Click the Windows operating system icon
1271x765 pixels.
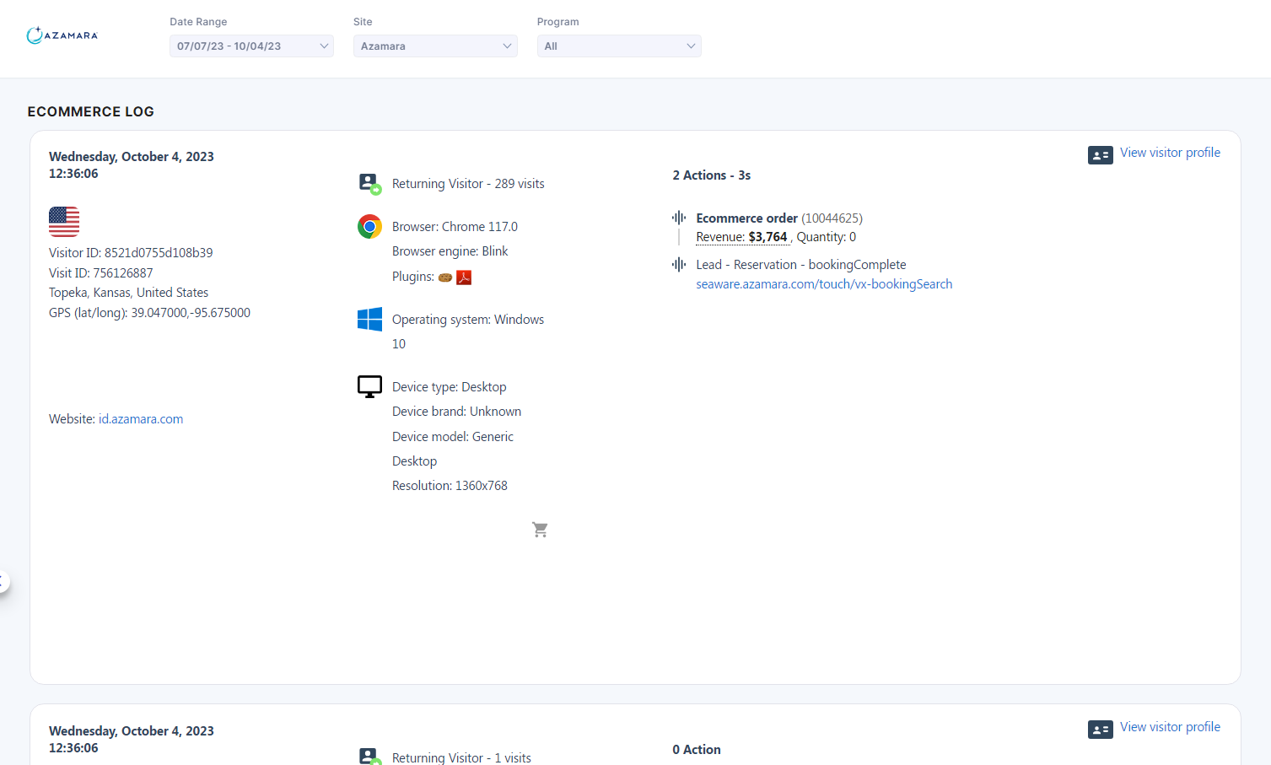pyautogui.click(x=369, y=319)
